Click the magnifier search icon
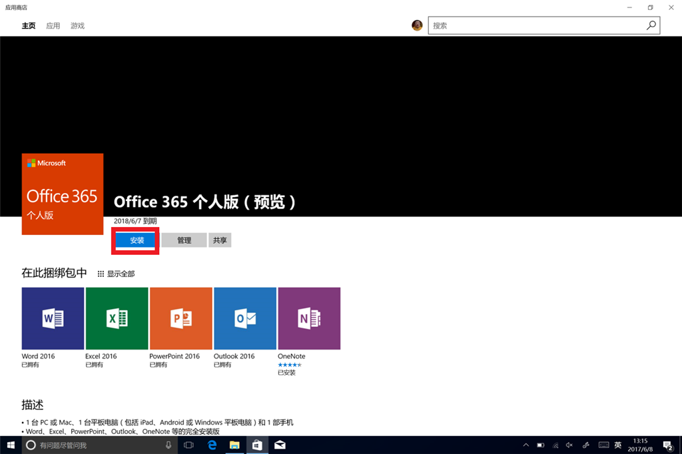 tap(651, 25)
